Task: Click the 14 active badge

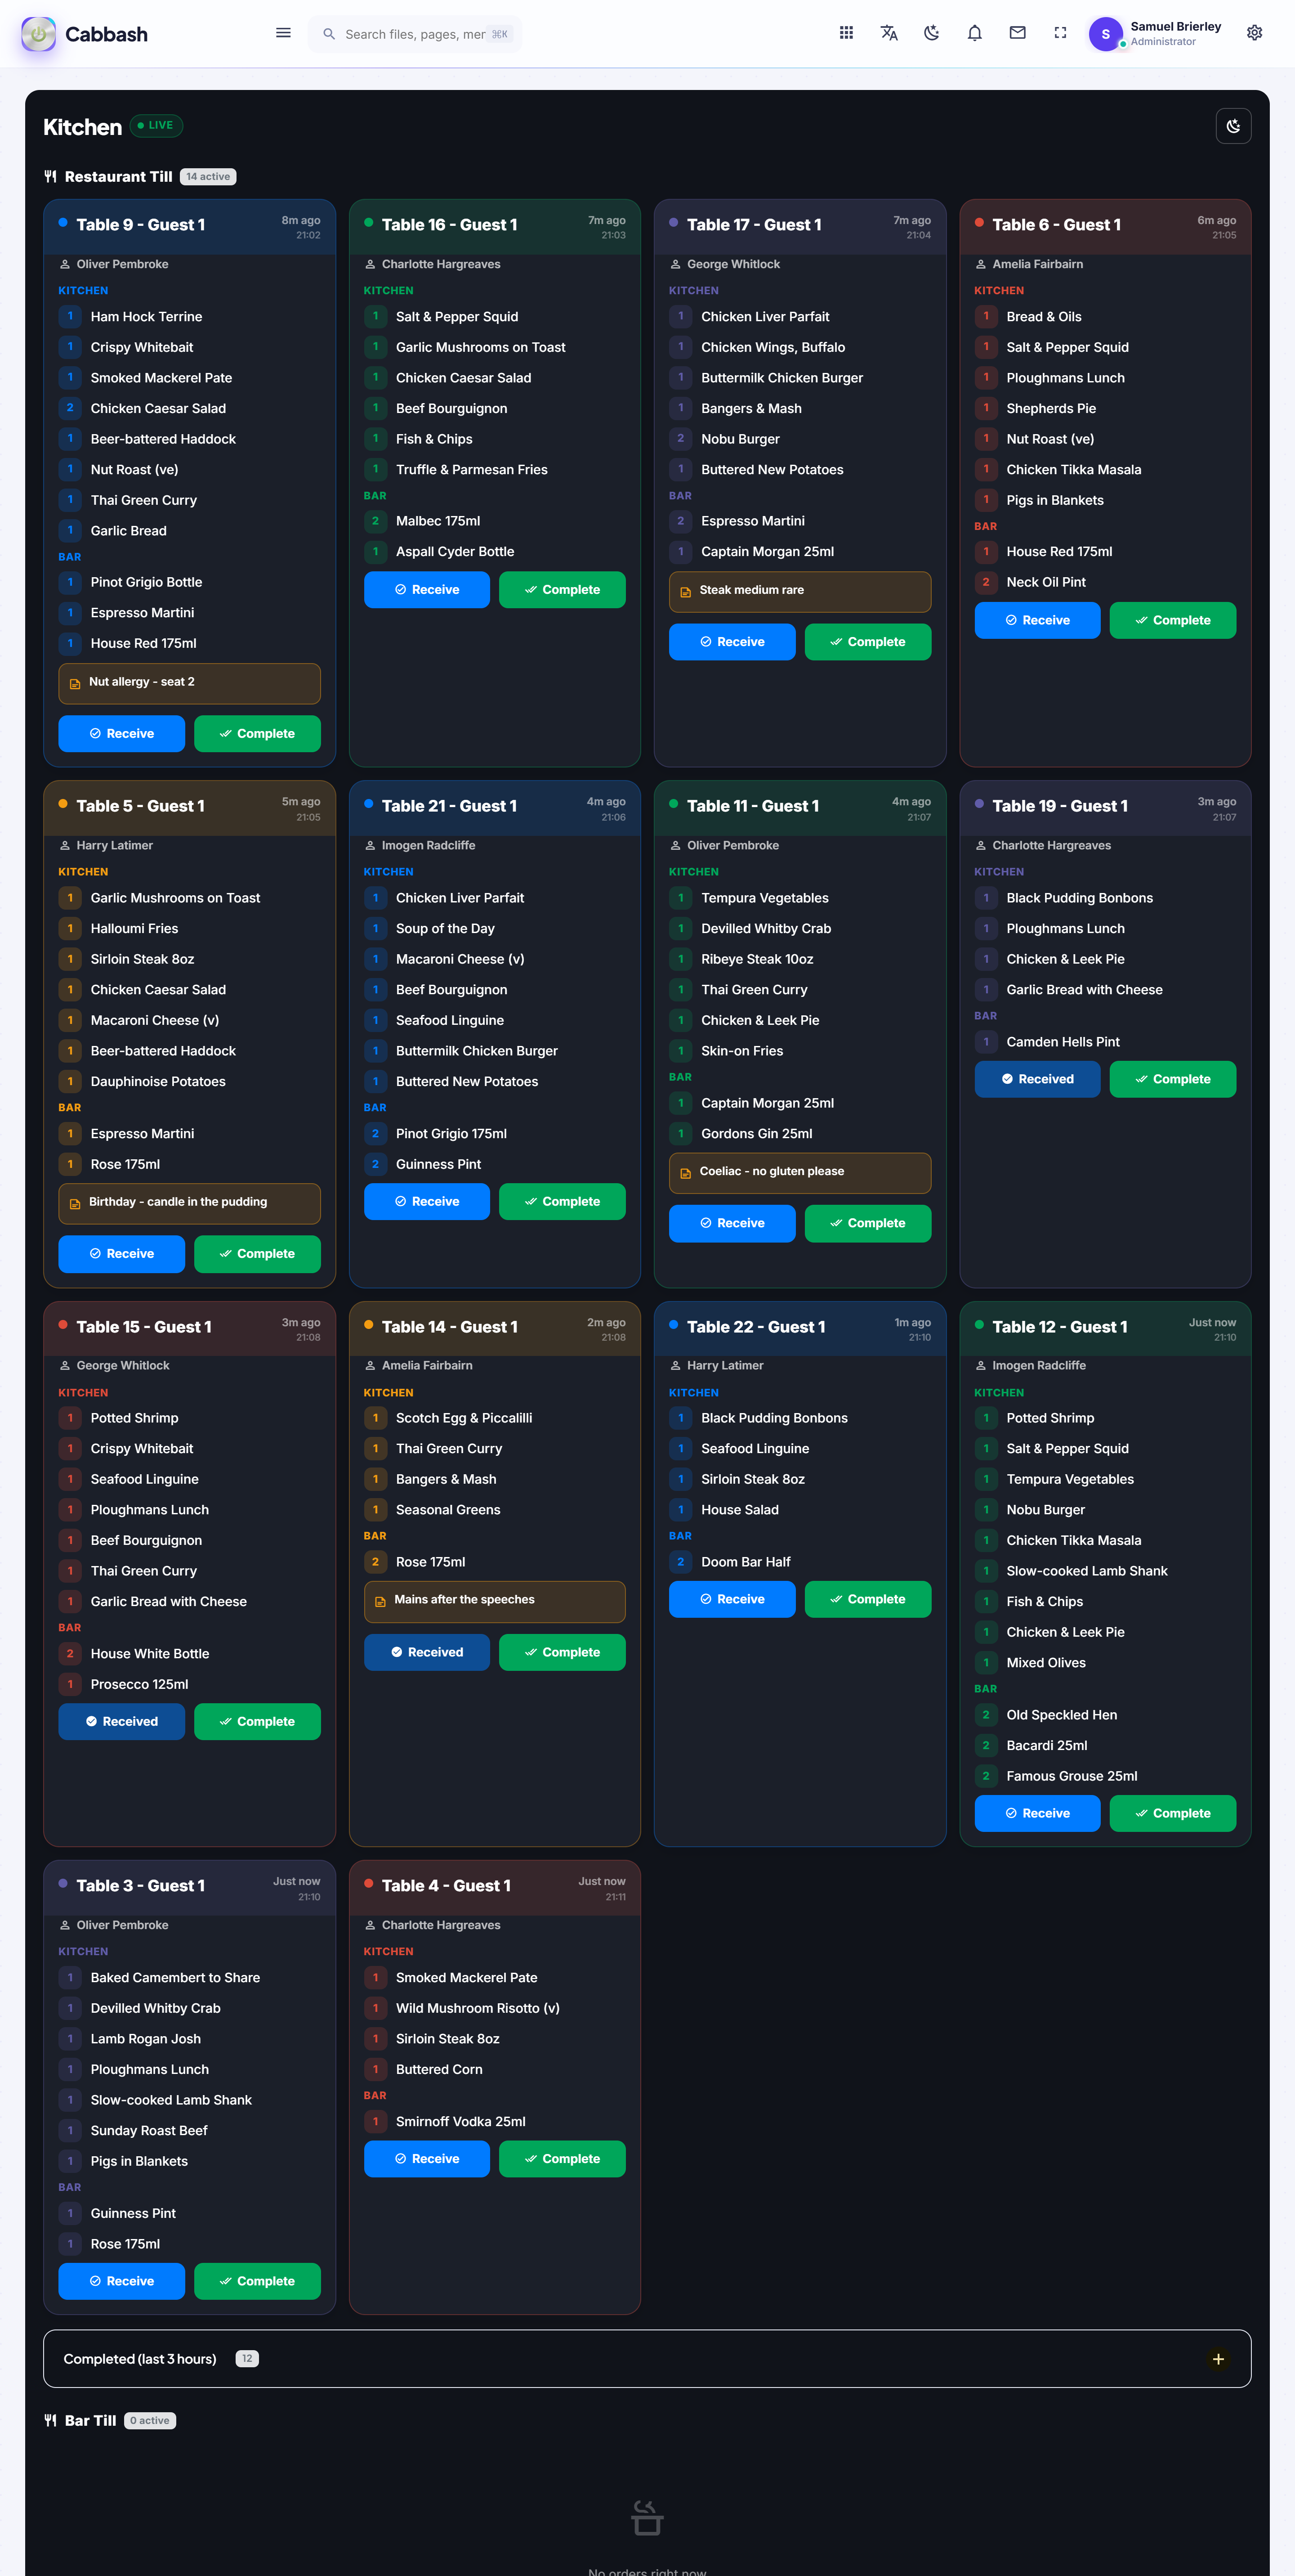Action: coord(208,177)
